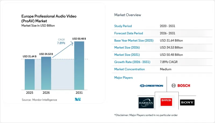
Task: Click the red Barco logo
Action: pos(166,102)
